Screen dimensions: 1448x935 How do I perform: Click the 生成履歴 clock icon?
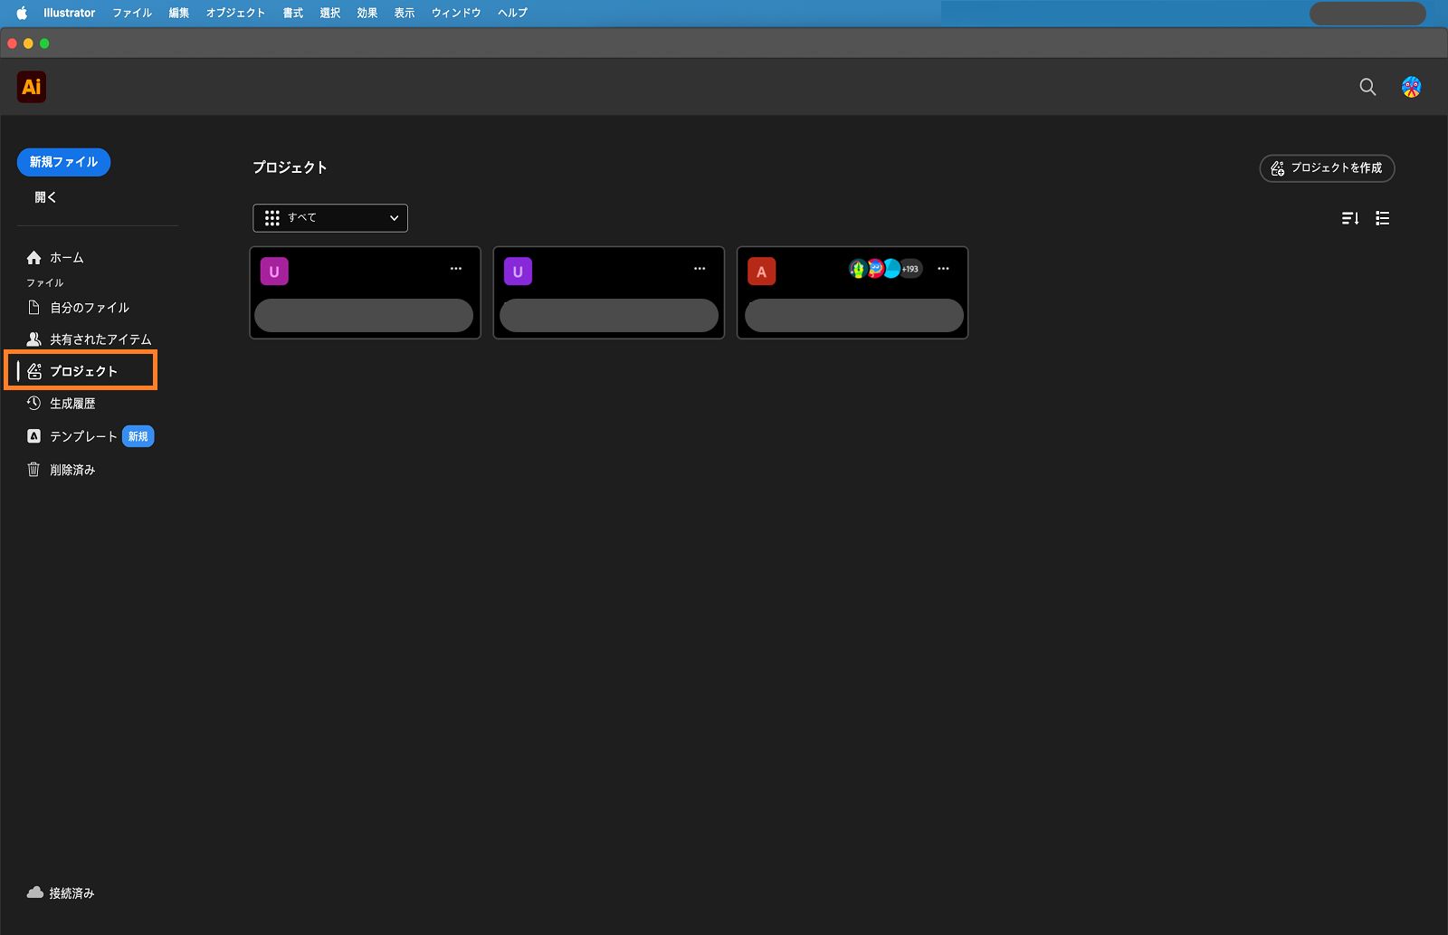click(x=33, y=403)
